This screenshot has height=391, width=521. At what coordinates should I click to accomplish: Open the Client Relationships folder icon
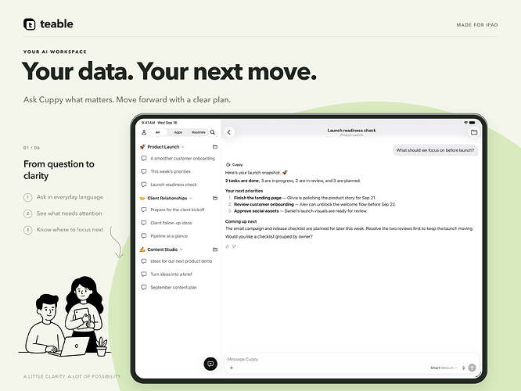(215, 199)
